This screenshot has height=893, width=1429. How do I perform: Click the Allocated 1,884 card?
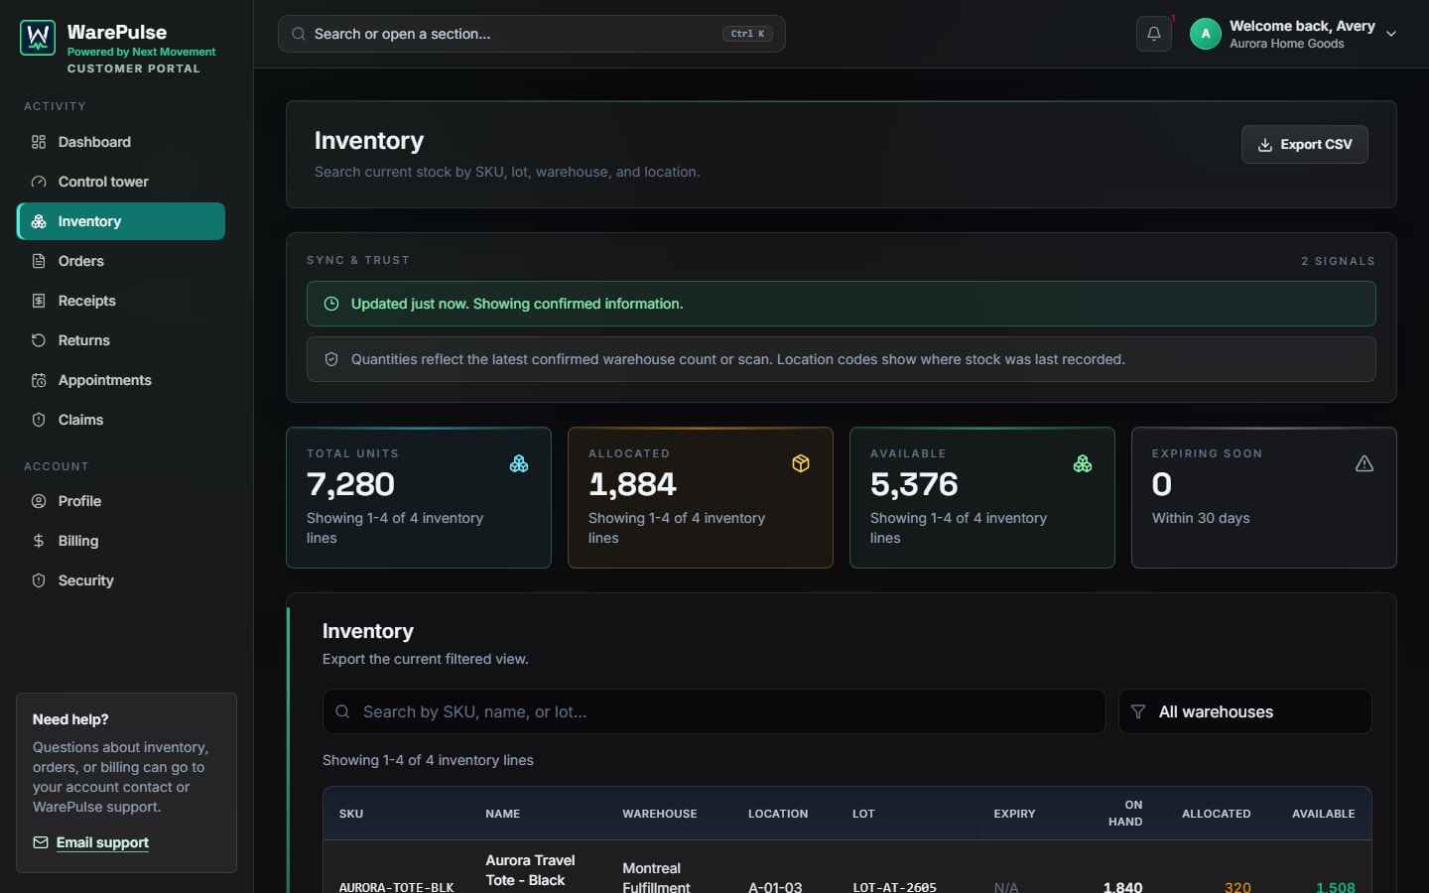[x=701, y=497]
